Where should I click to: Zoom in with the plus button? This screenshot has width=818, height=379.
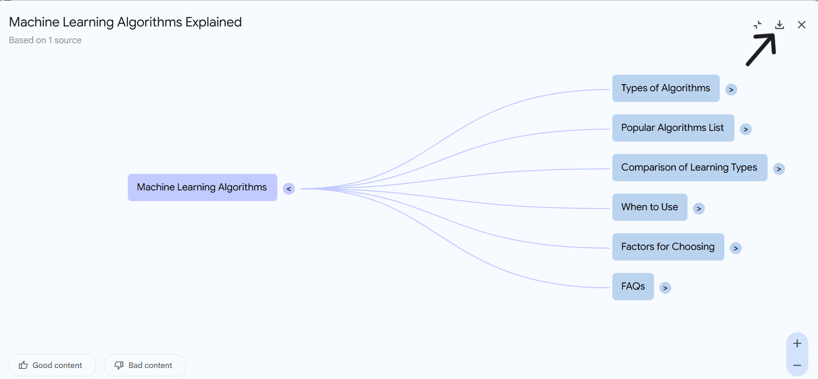pyautogui.click(x=797, y=343)
